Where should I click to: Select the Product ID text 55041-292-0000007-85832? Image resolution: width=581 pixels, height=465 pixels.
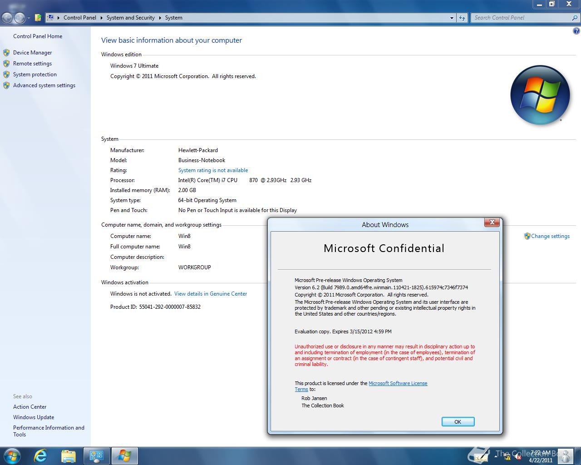[170, 307]
